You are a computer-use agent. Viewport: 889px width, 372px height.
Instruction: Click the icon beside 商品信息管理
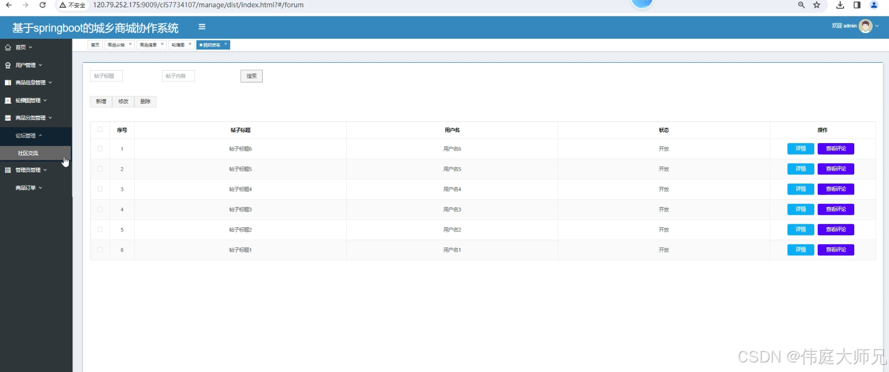pos(8,82)
